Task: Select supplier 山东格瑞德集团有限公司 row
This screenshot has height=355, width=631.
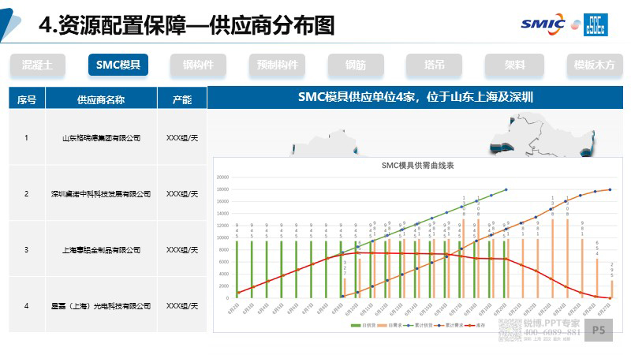Action: 101,138
